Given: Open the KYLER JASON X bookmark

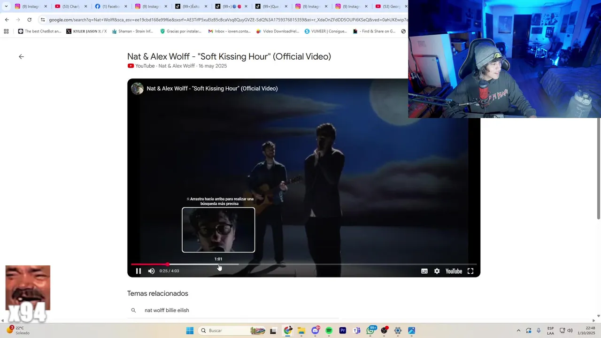Looking at the screenshot, I should coord(86,31).
